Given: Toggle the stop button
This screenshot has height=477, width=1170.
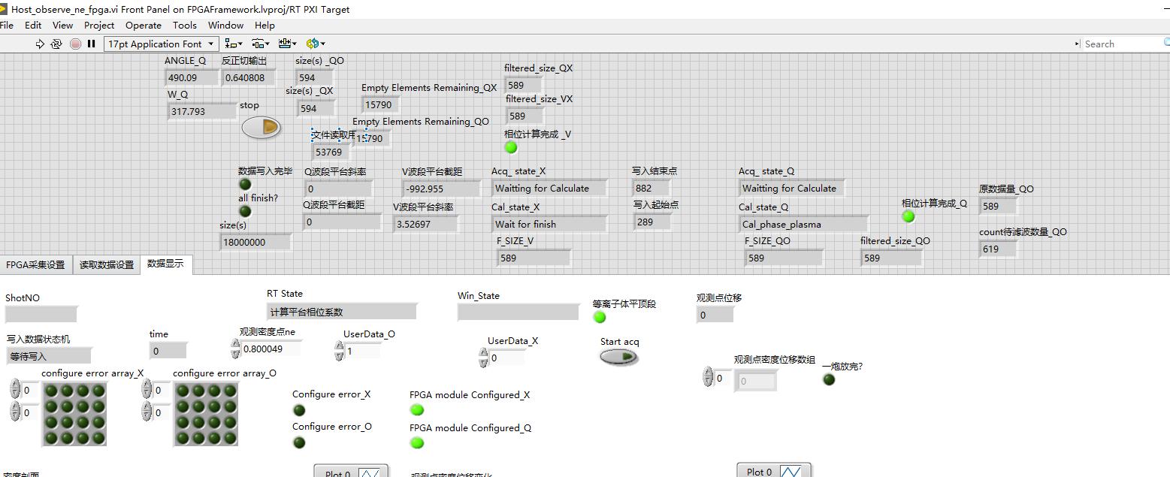Looking at the screenshot, I should pyautogui.click(x=261, y=128).
